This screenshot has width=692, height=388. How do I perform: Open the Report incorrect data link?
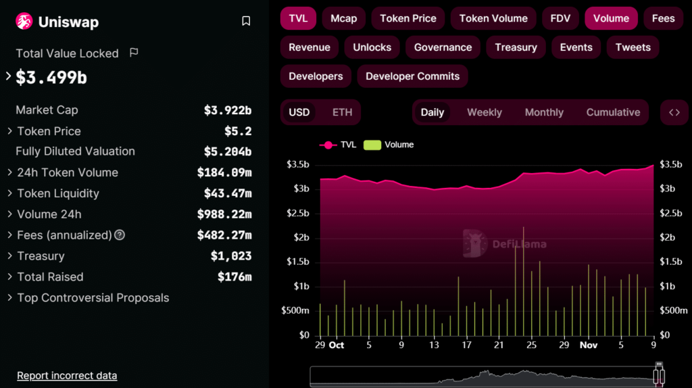tap(67, 375)
